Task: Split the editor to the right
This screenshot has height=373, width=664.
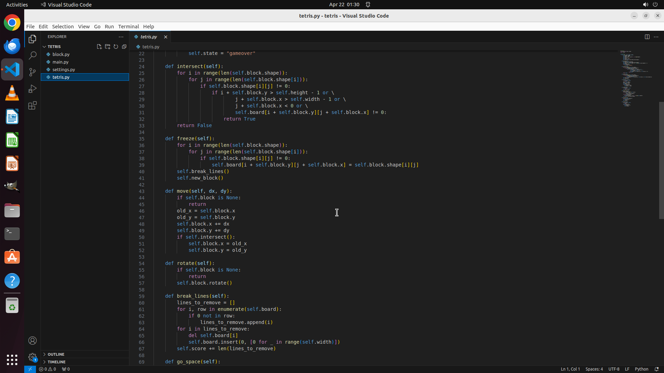Action: pos(647,37)
